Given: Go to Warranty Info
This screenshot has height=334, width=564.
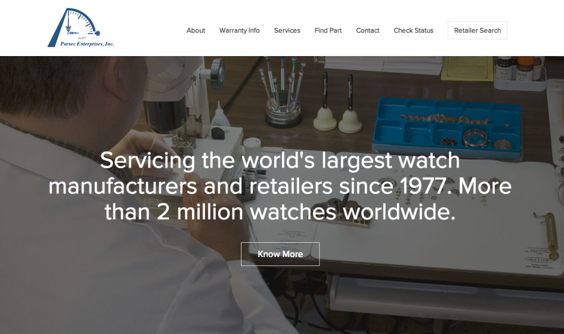Looking at the screenshot, I should (x=240, y=30).
